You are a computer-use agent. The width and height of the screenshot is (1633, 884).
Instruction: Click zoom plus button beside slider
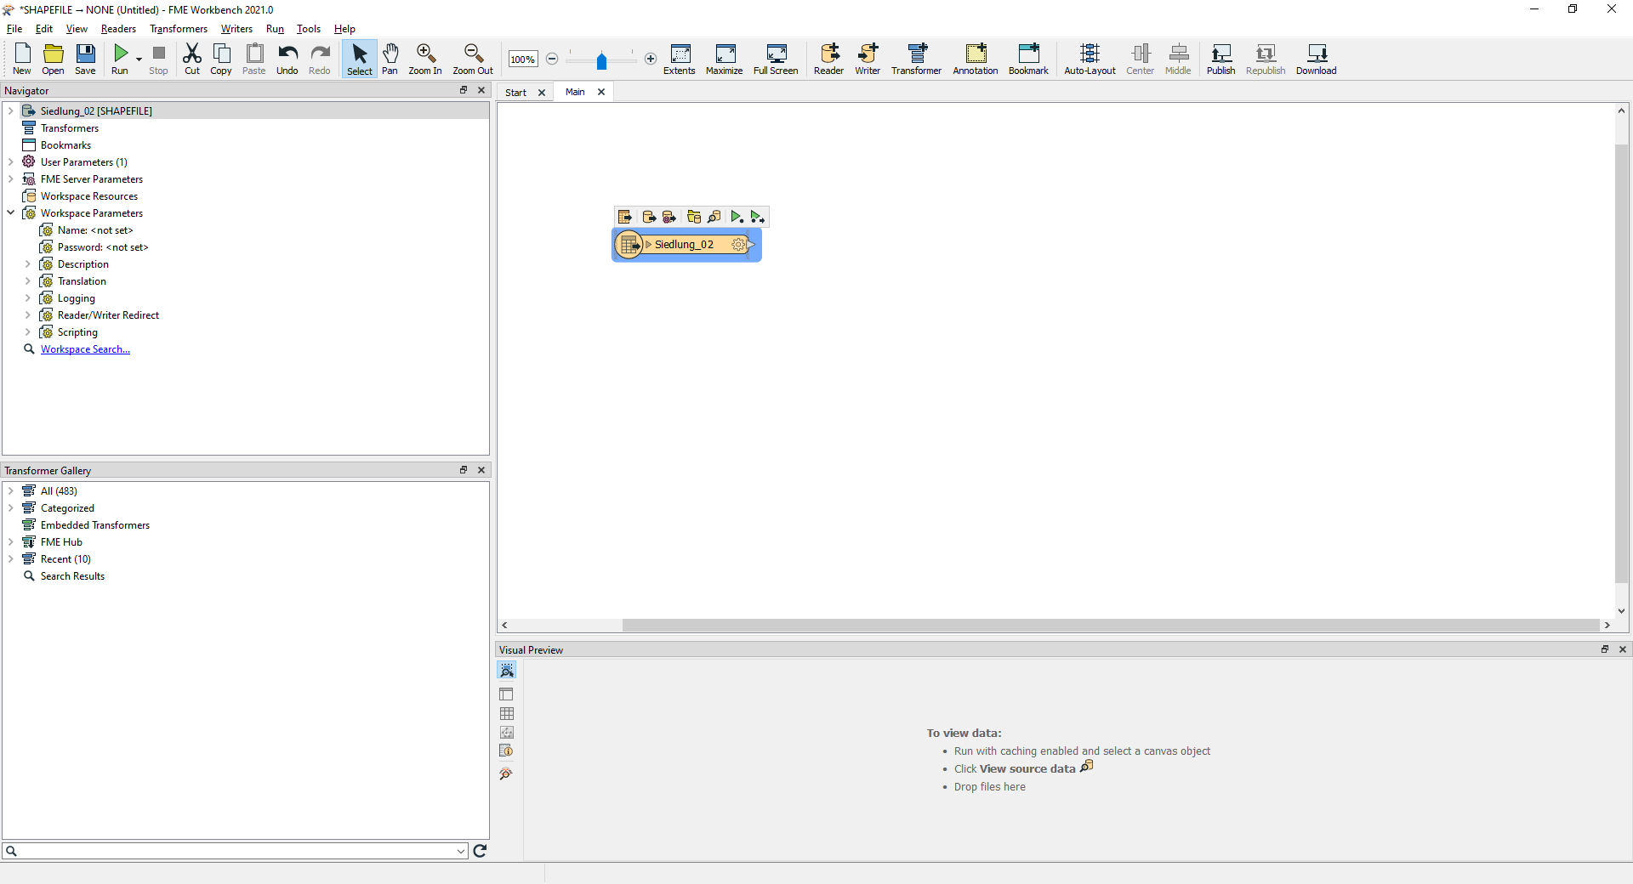click(651, 59)
